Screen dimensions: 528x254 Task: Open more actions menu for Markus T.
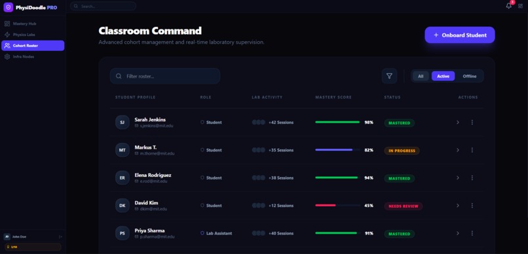click(x=472, y=150)
